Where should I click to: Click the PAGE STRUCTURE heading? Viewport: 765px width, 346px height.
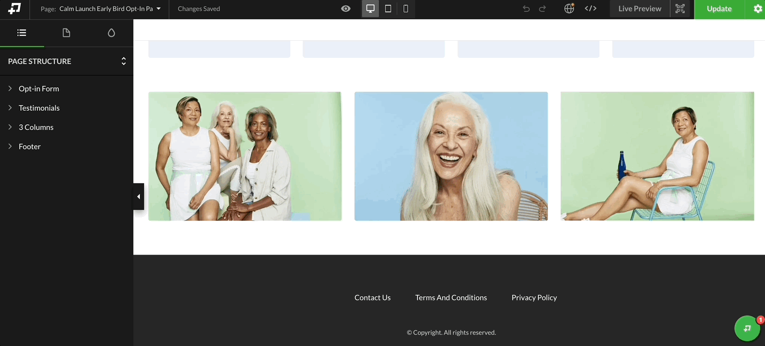[x=40, y=61]
